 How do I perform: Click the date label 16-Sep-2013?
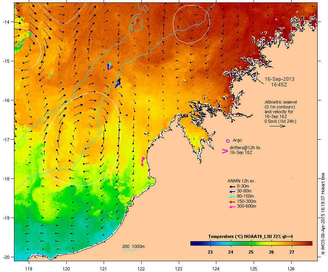click(280, 79)
